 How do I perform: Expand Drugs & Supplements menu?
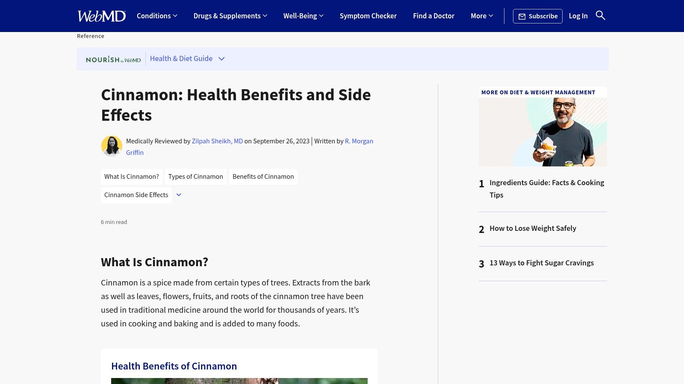click(x=230, y=16)
